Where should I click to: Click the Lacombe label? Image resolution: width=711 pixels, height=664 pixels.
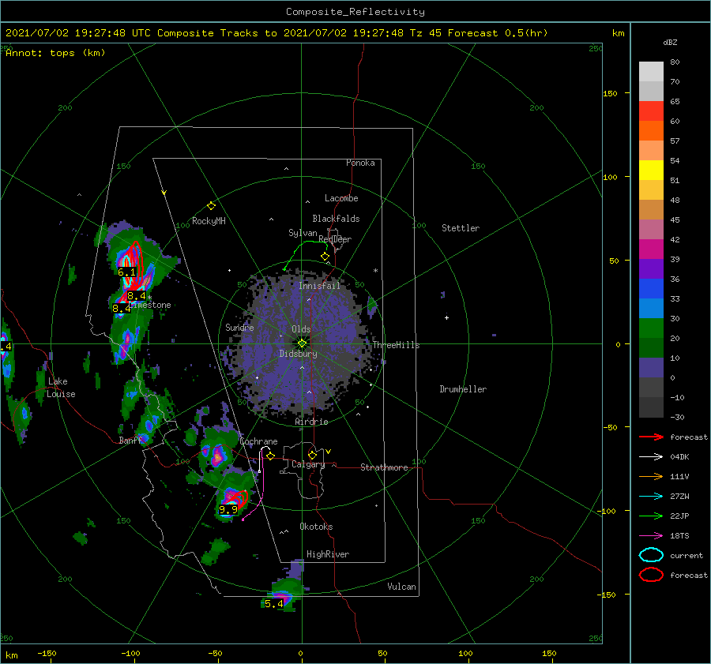(x=341, y=198)
